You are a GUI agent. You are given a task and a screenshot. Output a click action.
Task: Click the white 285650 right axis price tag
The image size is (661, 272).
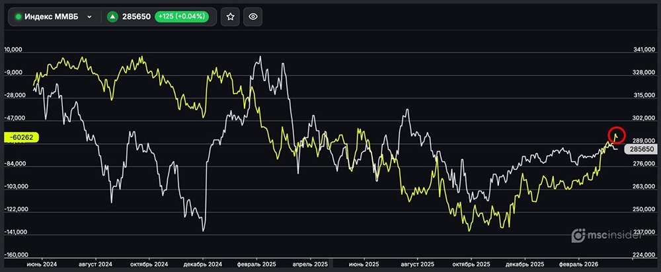pyautogui.click(x=642, y=150)
